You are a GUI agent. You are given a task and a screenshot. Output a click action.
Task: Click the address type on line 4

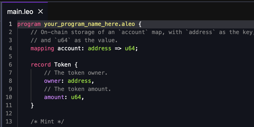point(100,49)
